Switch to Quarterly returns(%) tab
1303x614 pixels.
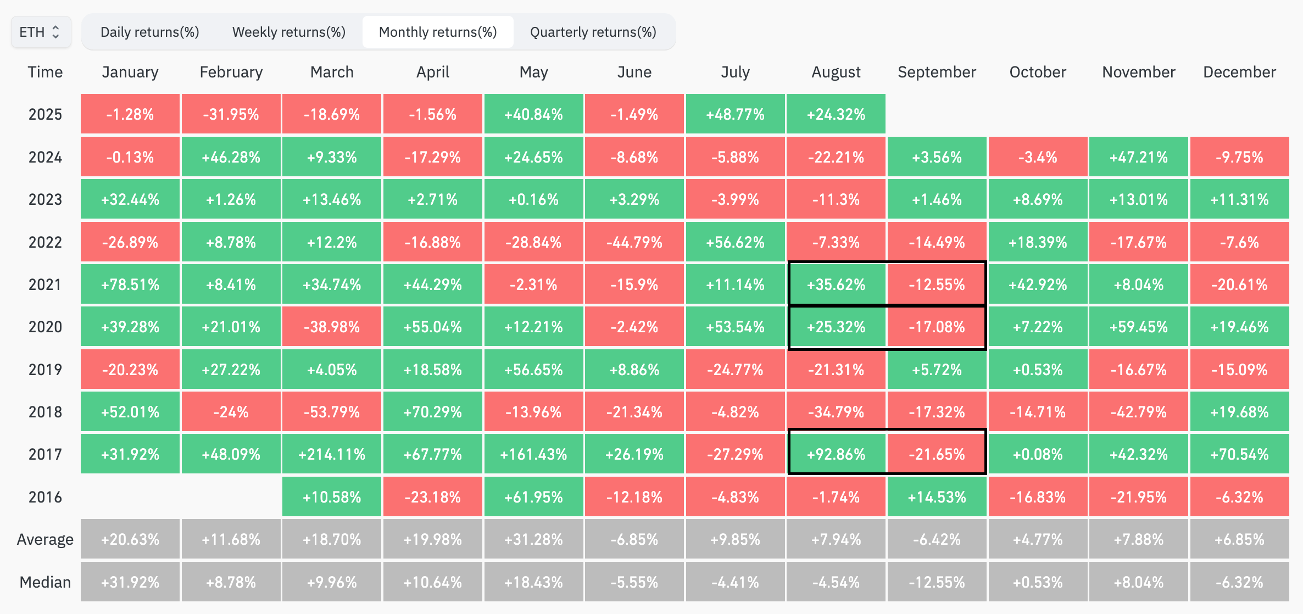pyautogui.click(x=593, y=32)
